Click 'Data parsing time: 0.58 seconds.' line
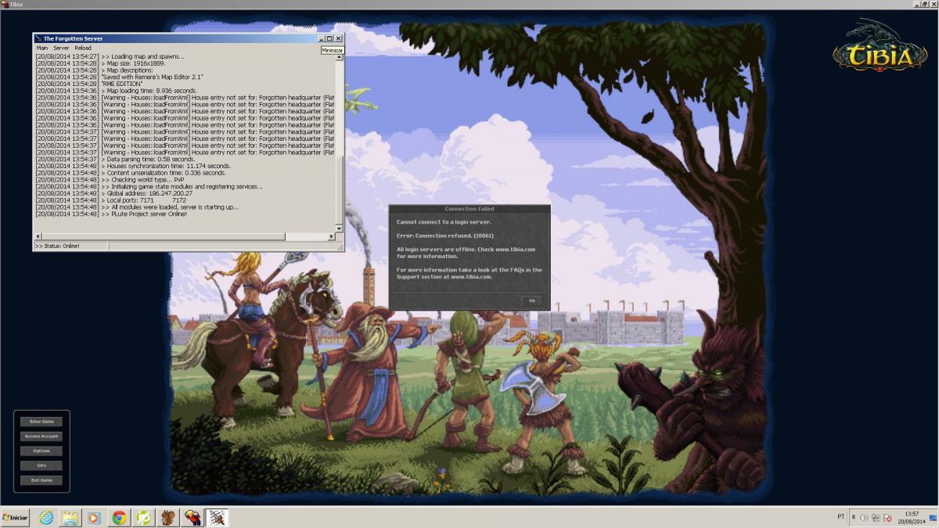The image size is (939, 528). pyautogui.click(x=115, y=160)
